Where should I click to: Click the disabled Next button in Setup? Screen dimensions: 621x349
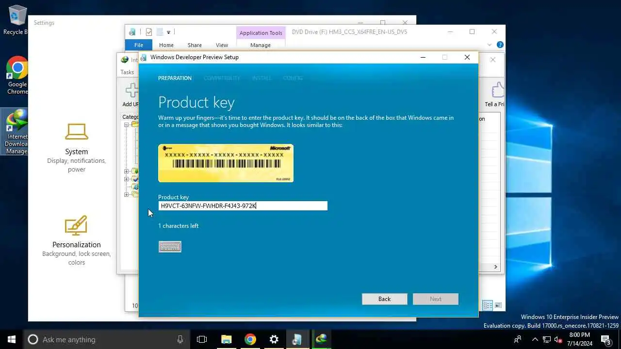pyautogui.click(x=436, y=299)
